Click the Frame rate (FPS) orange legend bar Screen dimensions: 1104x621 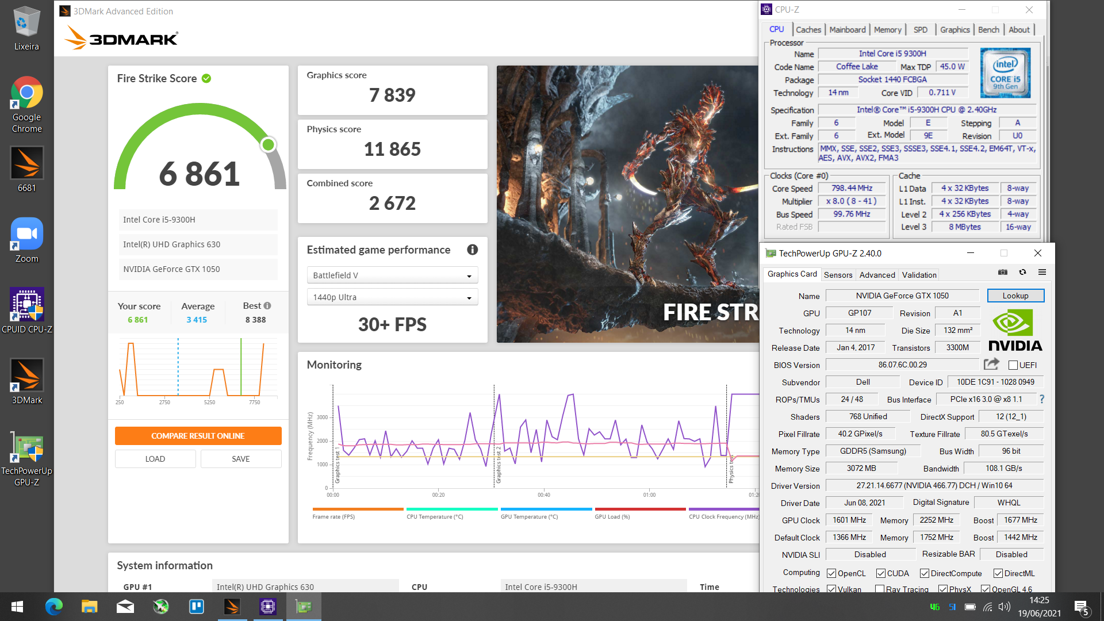click(358, 509)
